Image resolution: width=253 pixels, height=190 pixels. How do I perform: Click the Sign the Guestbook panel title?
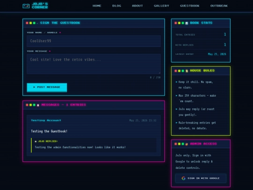tap(60, 23)
